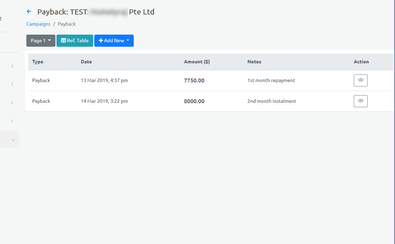This screenshot has width=395, height=244.
Task: Select the Amount ($) column header
Action: click(x=197, y=62)
